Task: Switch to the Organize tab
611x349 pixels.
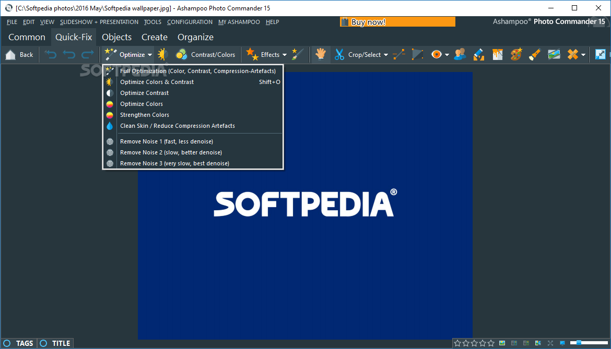Action: point(195,37)
